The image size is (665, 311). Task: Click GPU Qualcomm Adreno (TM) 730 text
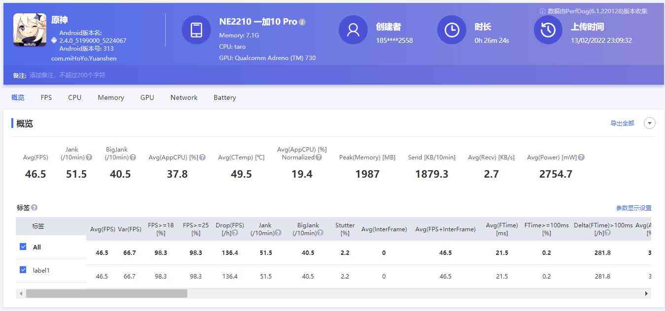[x=267, y=58]
